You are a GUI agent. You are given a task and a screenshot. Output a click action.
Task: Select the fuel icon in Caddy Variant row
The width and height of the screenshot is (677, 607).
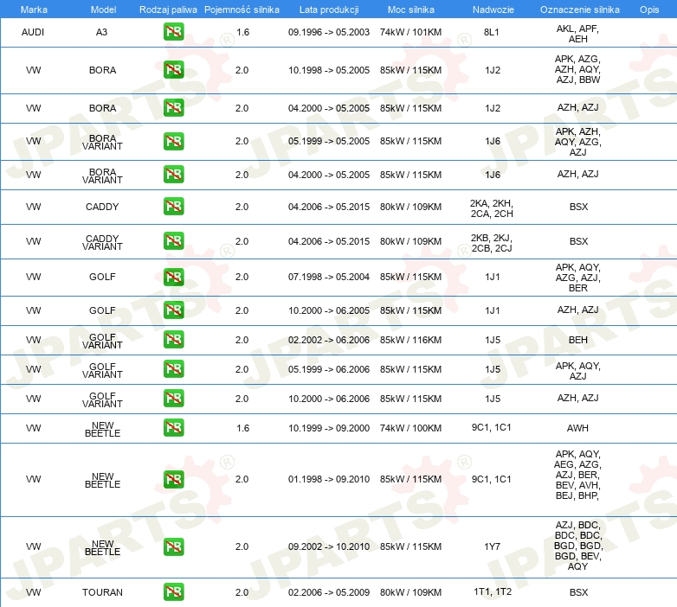click(173, 241)
